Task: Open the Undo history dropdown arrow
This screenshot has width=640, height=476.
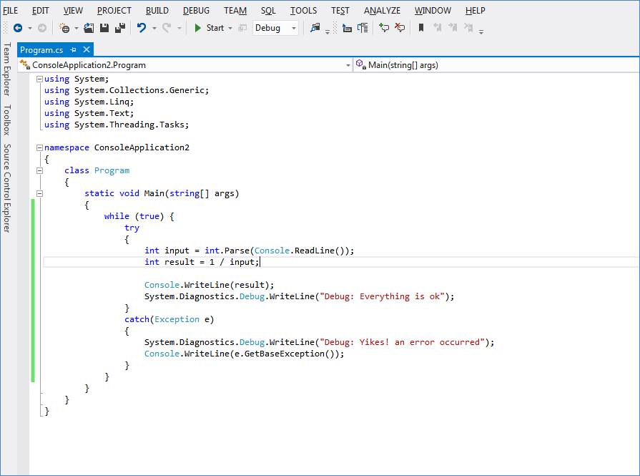Action: (154, 28)
